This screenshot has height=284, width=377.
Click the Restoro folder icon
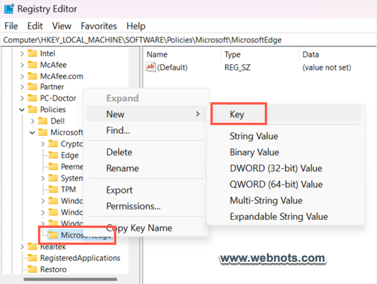[x=32, y=269]
